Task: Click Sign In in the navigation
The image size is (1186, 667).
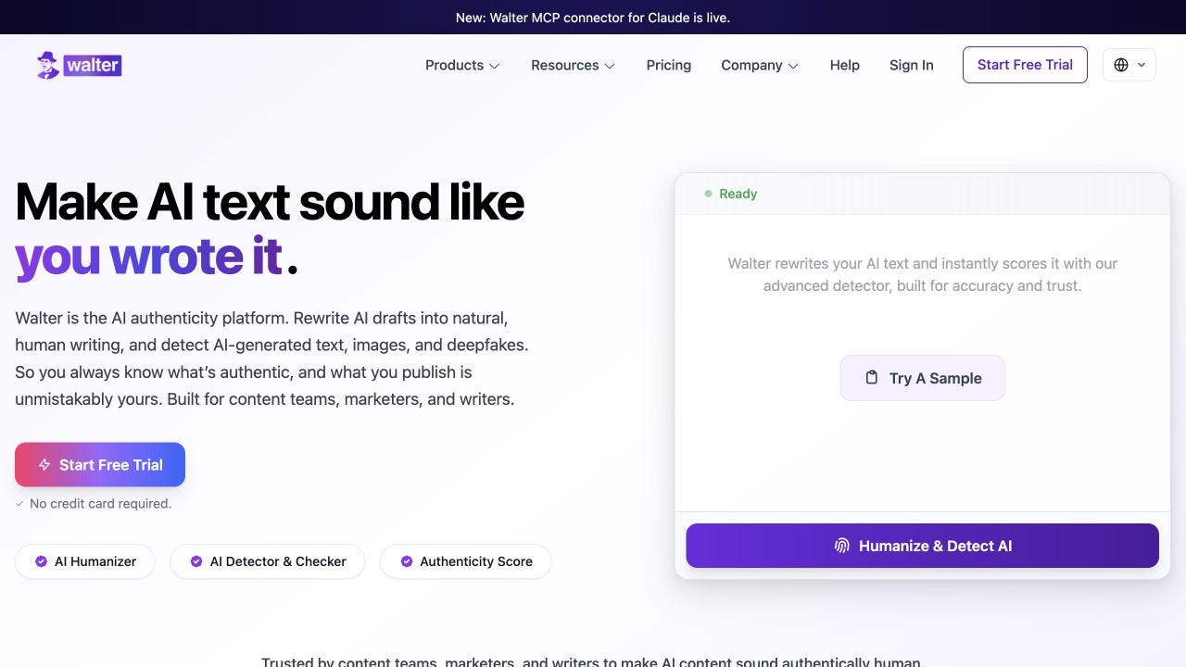Action: pyautogui.click(x=912, y=65)
